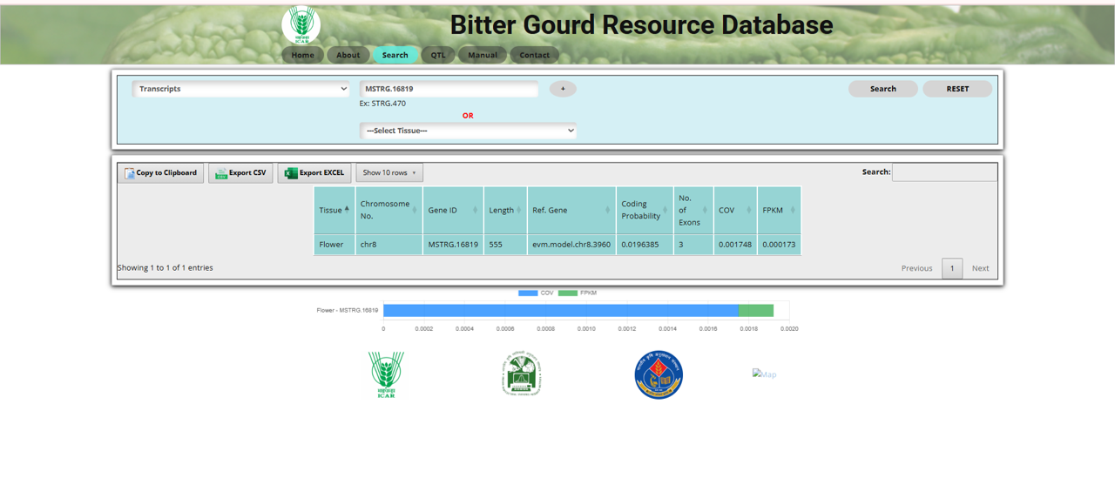Click the middle institute logo in footer

(x=522, y=374)
